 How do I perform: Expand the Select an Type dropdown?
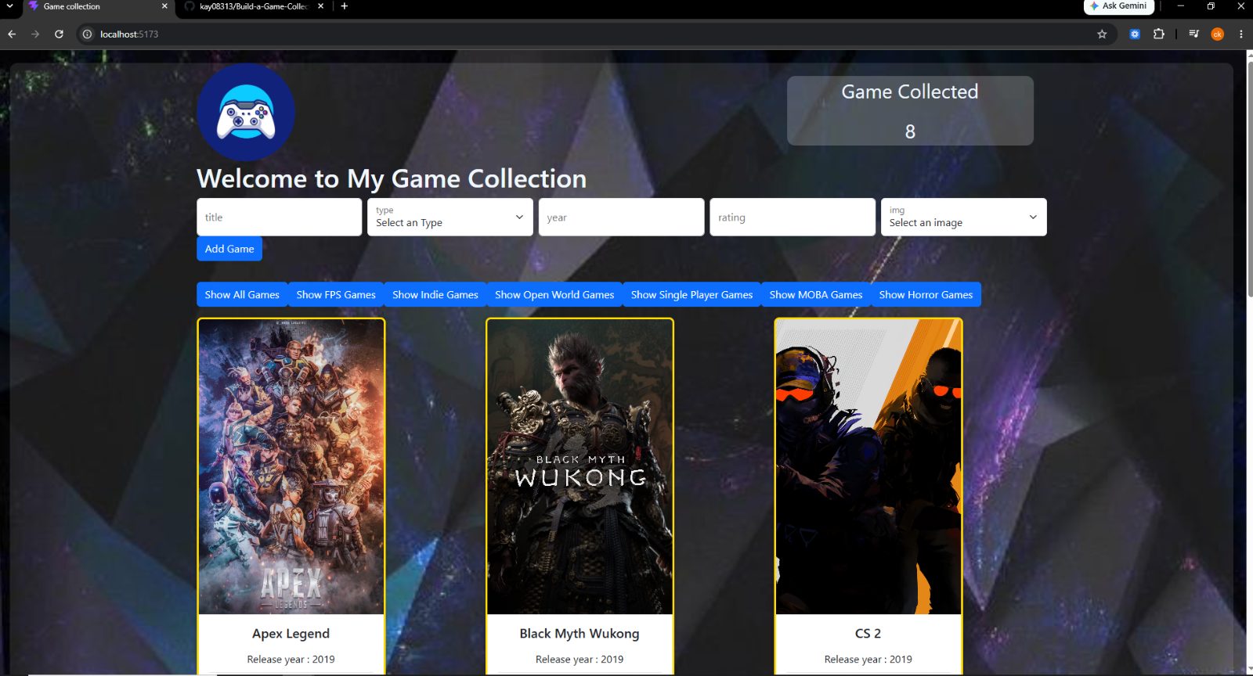coord(450,217)
